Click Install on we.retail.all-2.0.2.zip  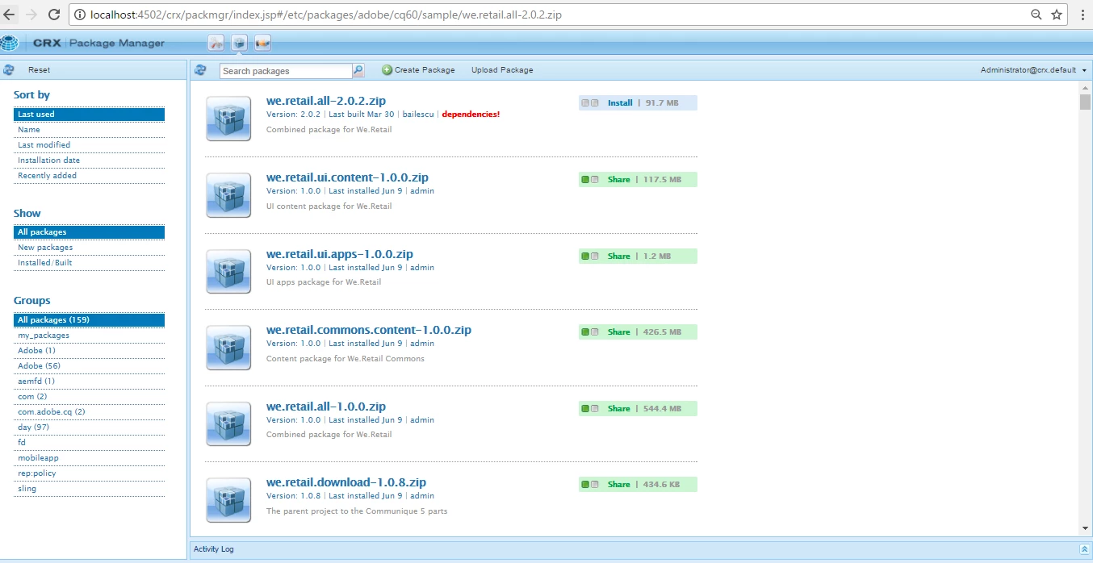620,103
